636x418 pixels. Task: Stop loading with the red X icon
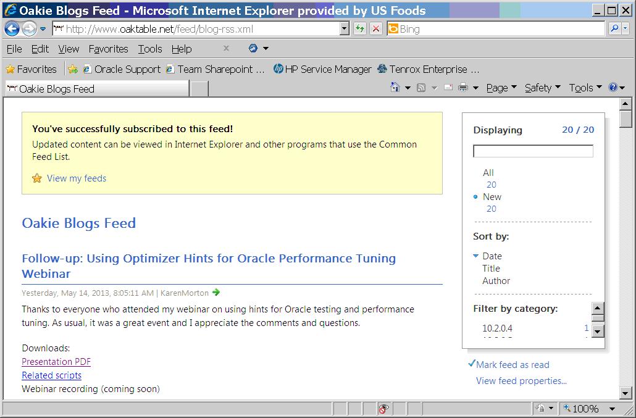coord(376,29)
